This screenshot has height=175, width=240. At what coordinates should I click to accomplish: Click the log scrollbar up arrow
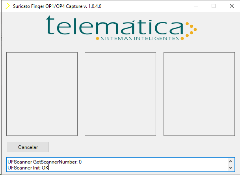(x=231, y=161)
